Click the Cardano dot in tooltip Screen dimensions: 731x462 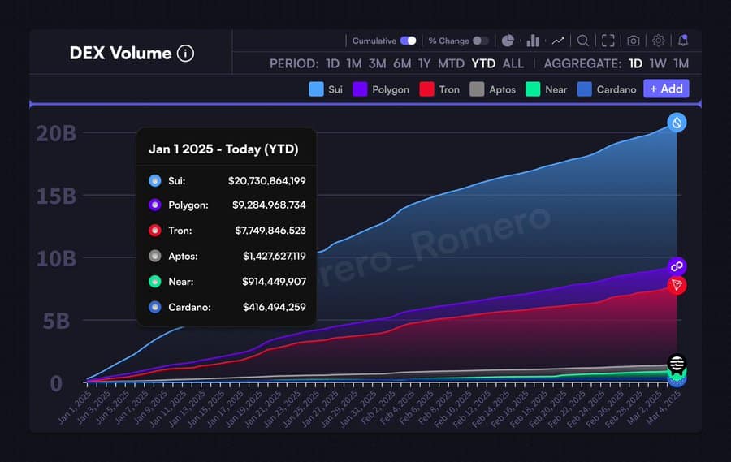tap(155, 307)
